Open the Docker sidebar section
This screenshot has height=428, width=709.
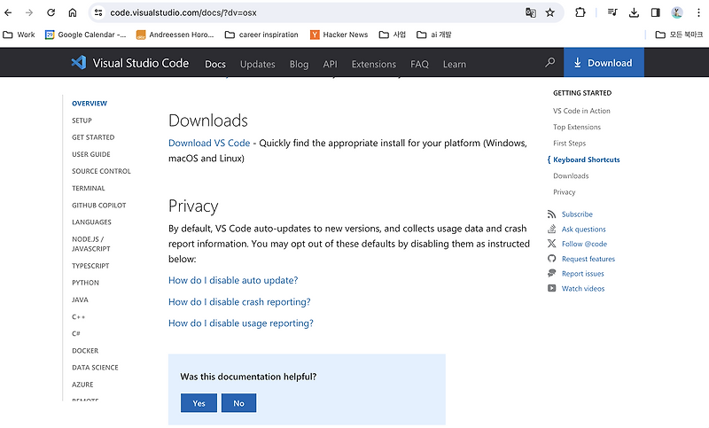(x=85, y=351)
